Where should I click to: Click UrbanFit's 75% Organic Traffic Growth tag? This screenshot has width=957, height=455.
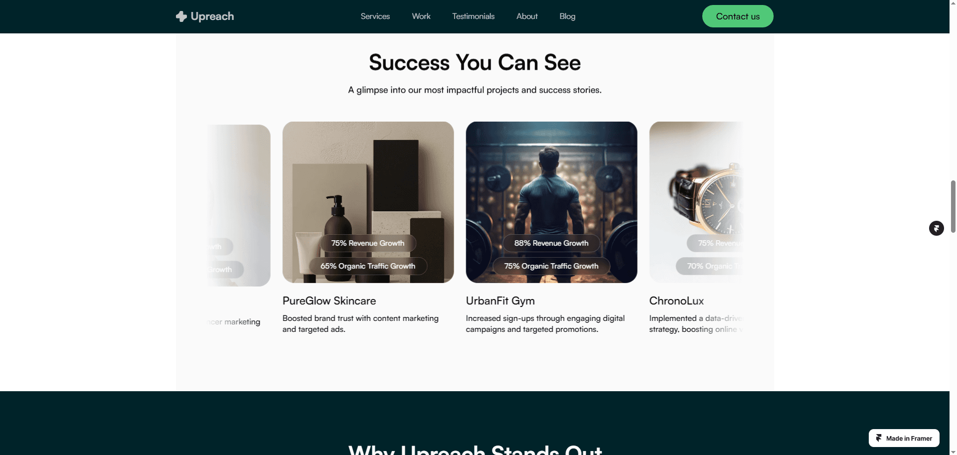click(551, 266)
